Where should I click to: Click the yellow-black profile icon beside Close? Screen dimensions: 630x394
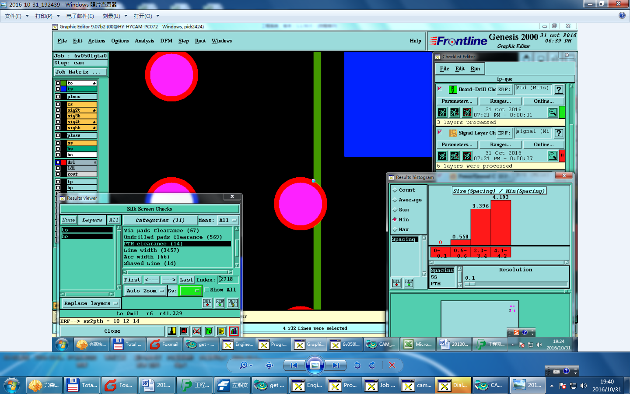coord(172,331)
